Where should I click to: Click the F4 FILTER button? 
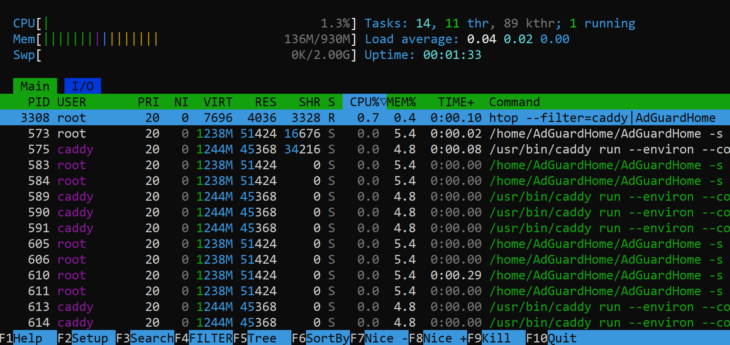coord(204,338)
